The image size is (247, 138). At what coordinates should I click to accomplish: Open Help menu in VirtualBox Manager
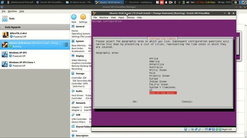click(x=22, y=11)
